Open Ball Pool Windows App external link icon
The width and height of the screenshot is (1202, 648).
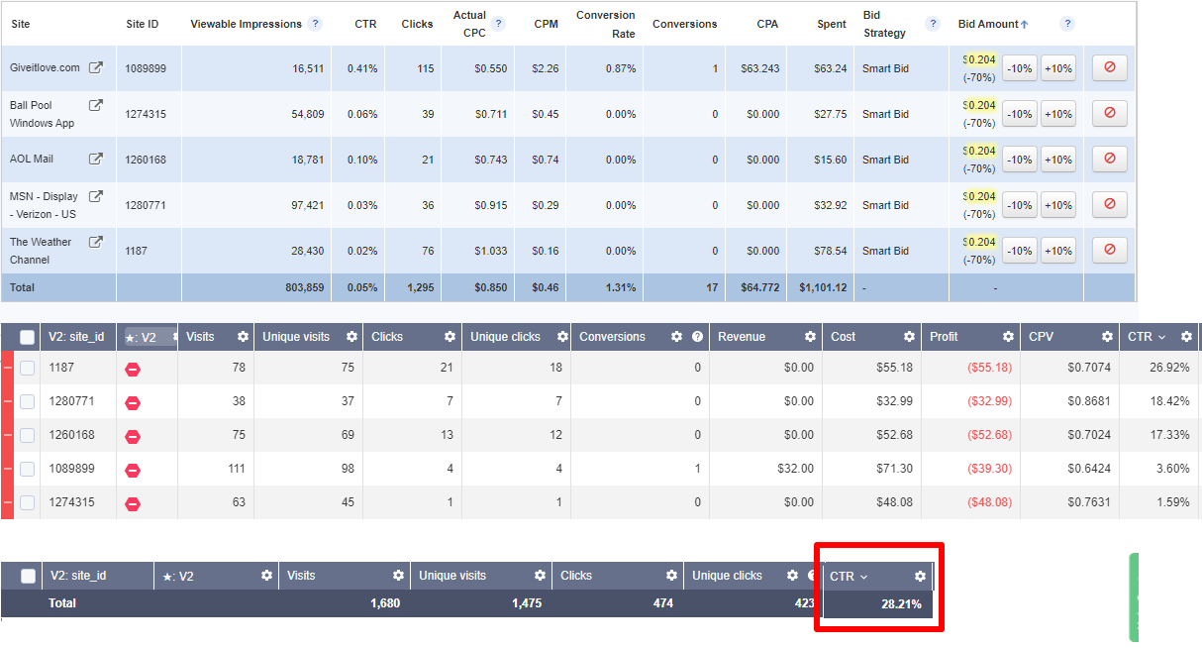tap(96, 105)
